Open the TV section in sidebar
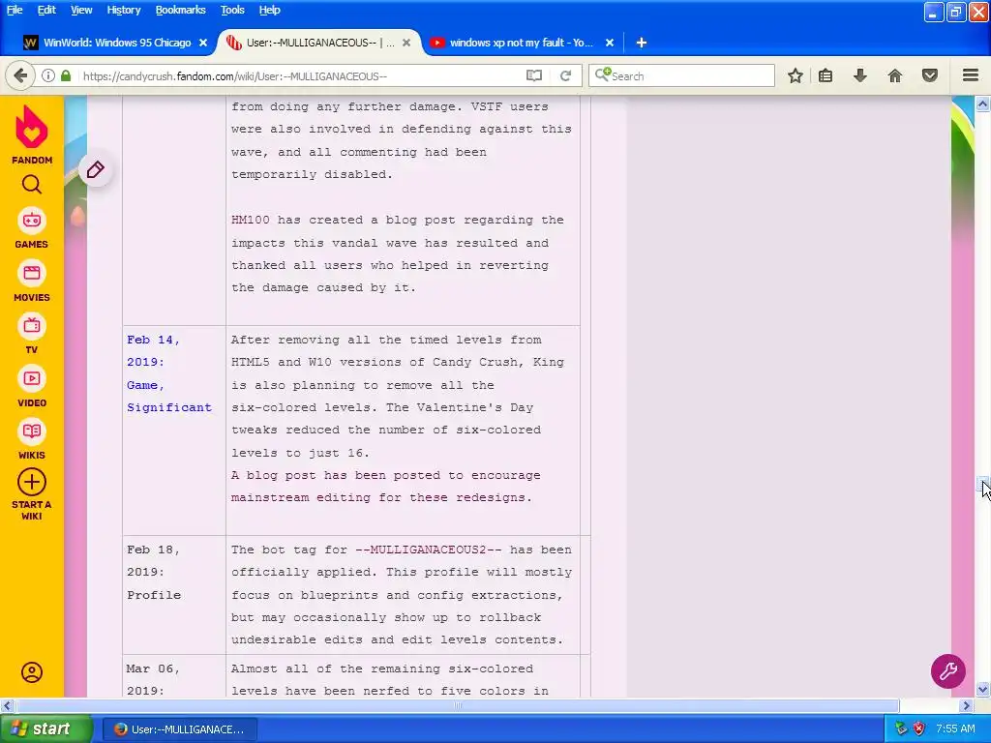This screenshot has width=991, height=743. point(32,334)
